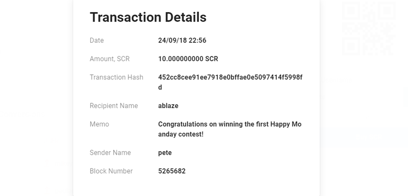
Task: Select the date value 24/09/18 22:56
Action: point(182,41)
